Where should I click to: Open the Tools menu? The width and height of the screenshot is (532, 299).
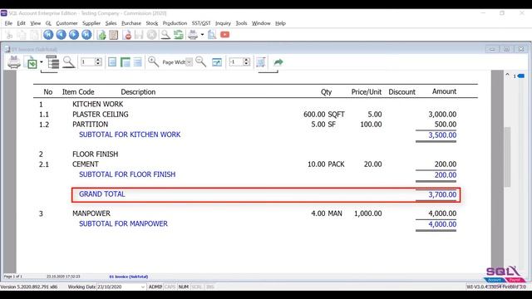coord(241,23)
